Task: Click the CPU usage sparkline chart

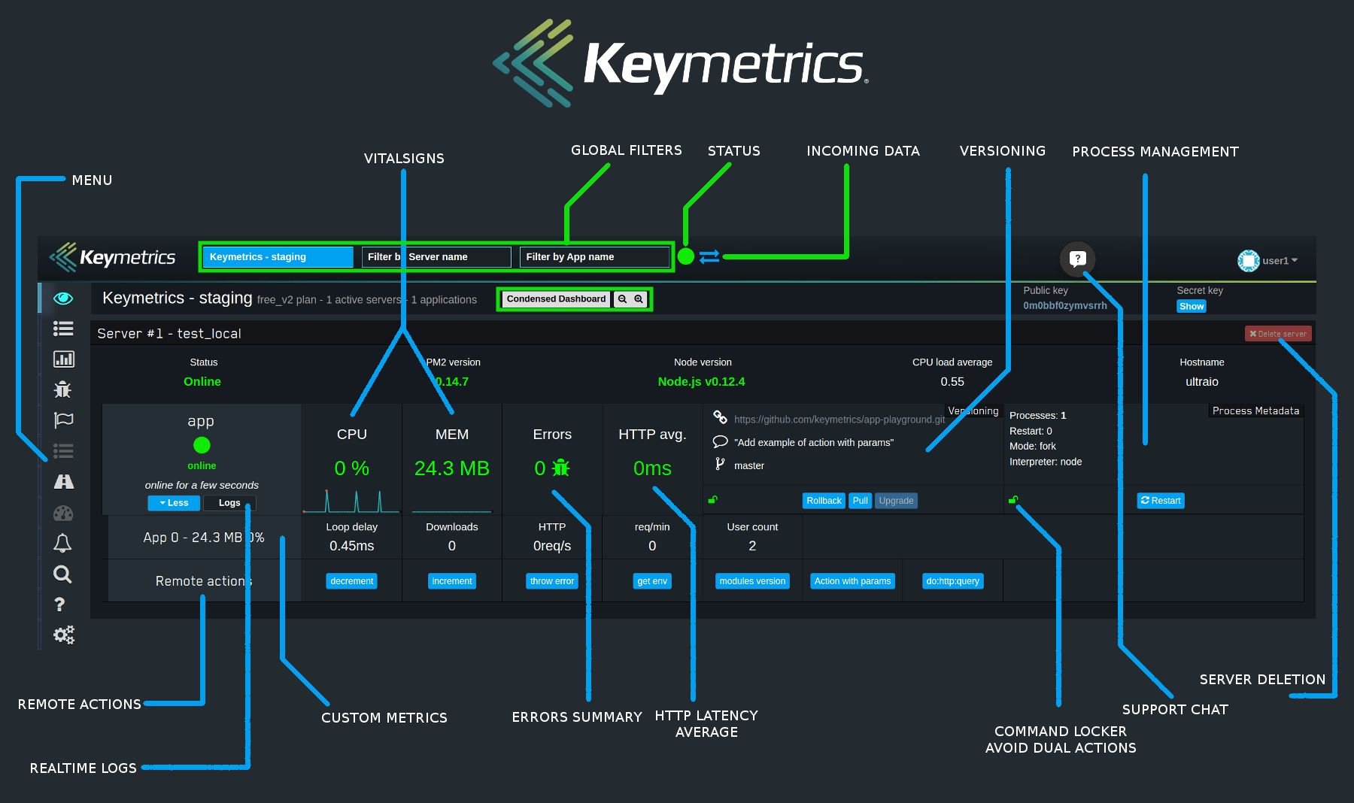Action: click(352, 500)
